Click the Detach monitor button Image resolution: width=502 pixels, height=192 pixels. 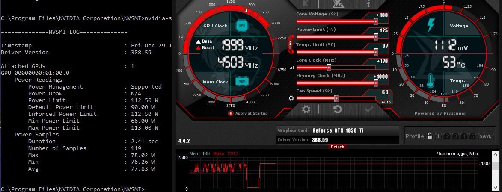click(x=337, y=147)
